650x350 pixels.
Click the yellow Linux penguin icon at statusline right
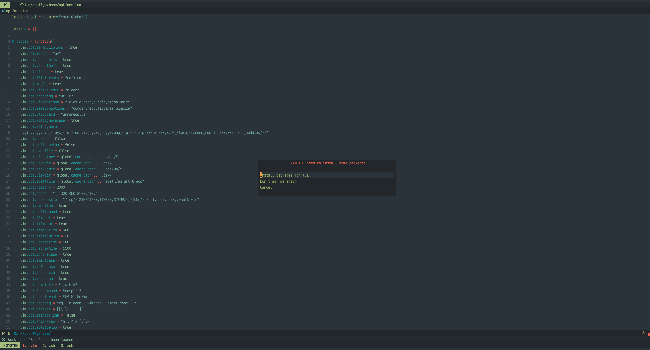(x=643, y=334)
